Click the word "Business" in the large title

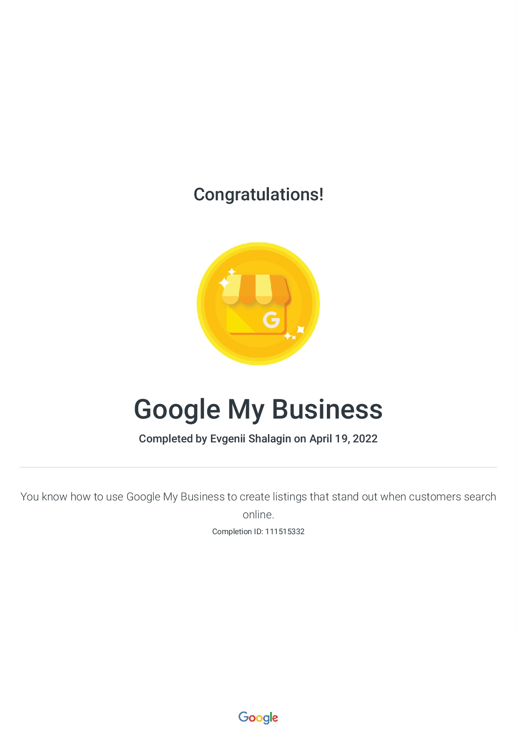tap(327, 409)
